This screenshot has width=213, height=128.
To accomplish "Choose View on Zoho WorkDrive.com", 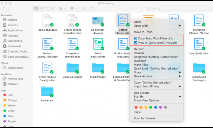I will [x=157, y=43].
